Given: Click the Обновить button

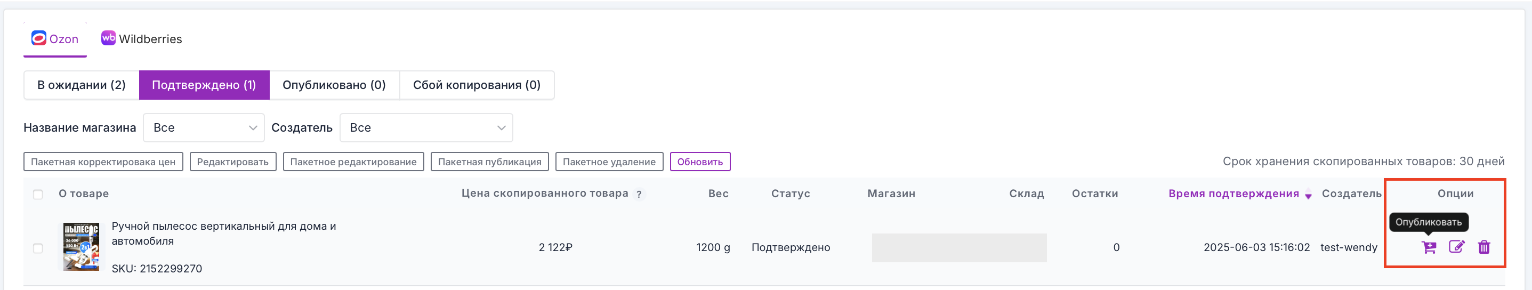Looking at the screenshot, I should [700, 162].
